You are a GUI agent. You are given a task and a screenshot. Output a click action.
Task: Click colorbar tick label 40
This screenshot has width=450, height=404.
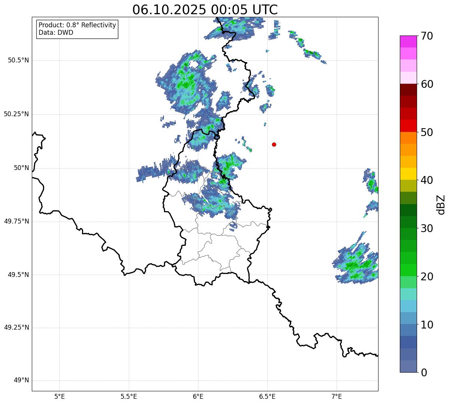(x=427, y=180)
